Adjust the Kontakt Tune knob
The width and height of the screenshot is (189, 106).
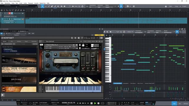tap(83, 45)
